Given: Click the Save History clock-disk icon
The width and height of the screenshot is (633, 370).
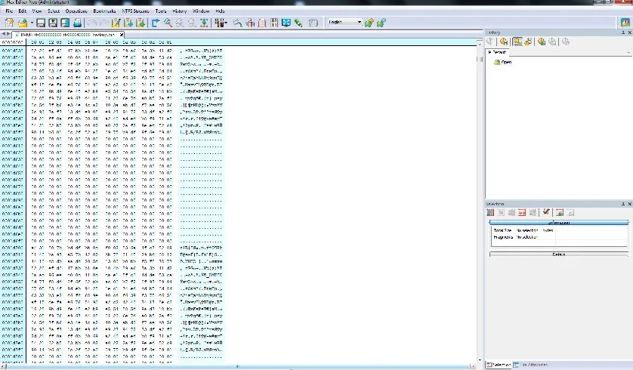Looking at the screenshot, I should (x=503, y=42).
